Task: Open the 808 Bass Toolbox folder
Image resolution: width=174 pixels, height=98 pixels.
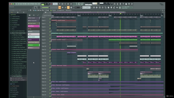Action: coord(18,35)
